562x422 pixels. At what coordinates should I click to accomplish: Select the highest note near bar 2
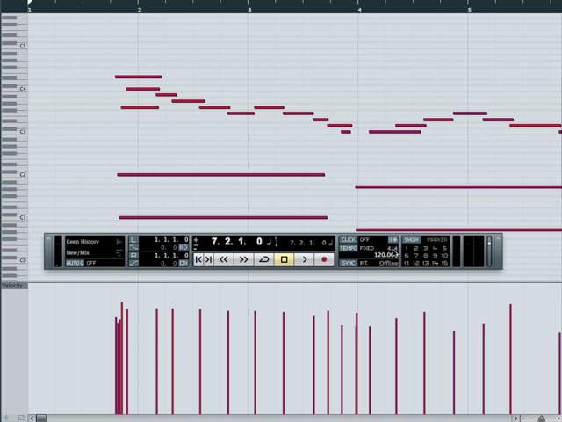[139, 76]
